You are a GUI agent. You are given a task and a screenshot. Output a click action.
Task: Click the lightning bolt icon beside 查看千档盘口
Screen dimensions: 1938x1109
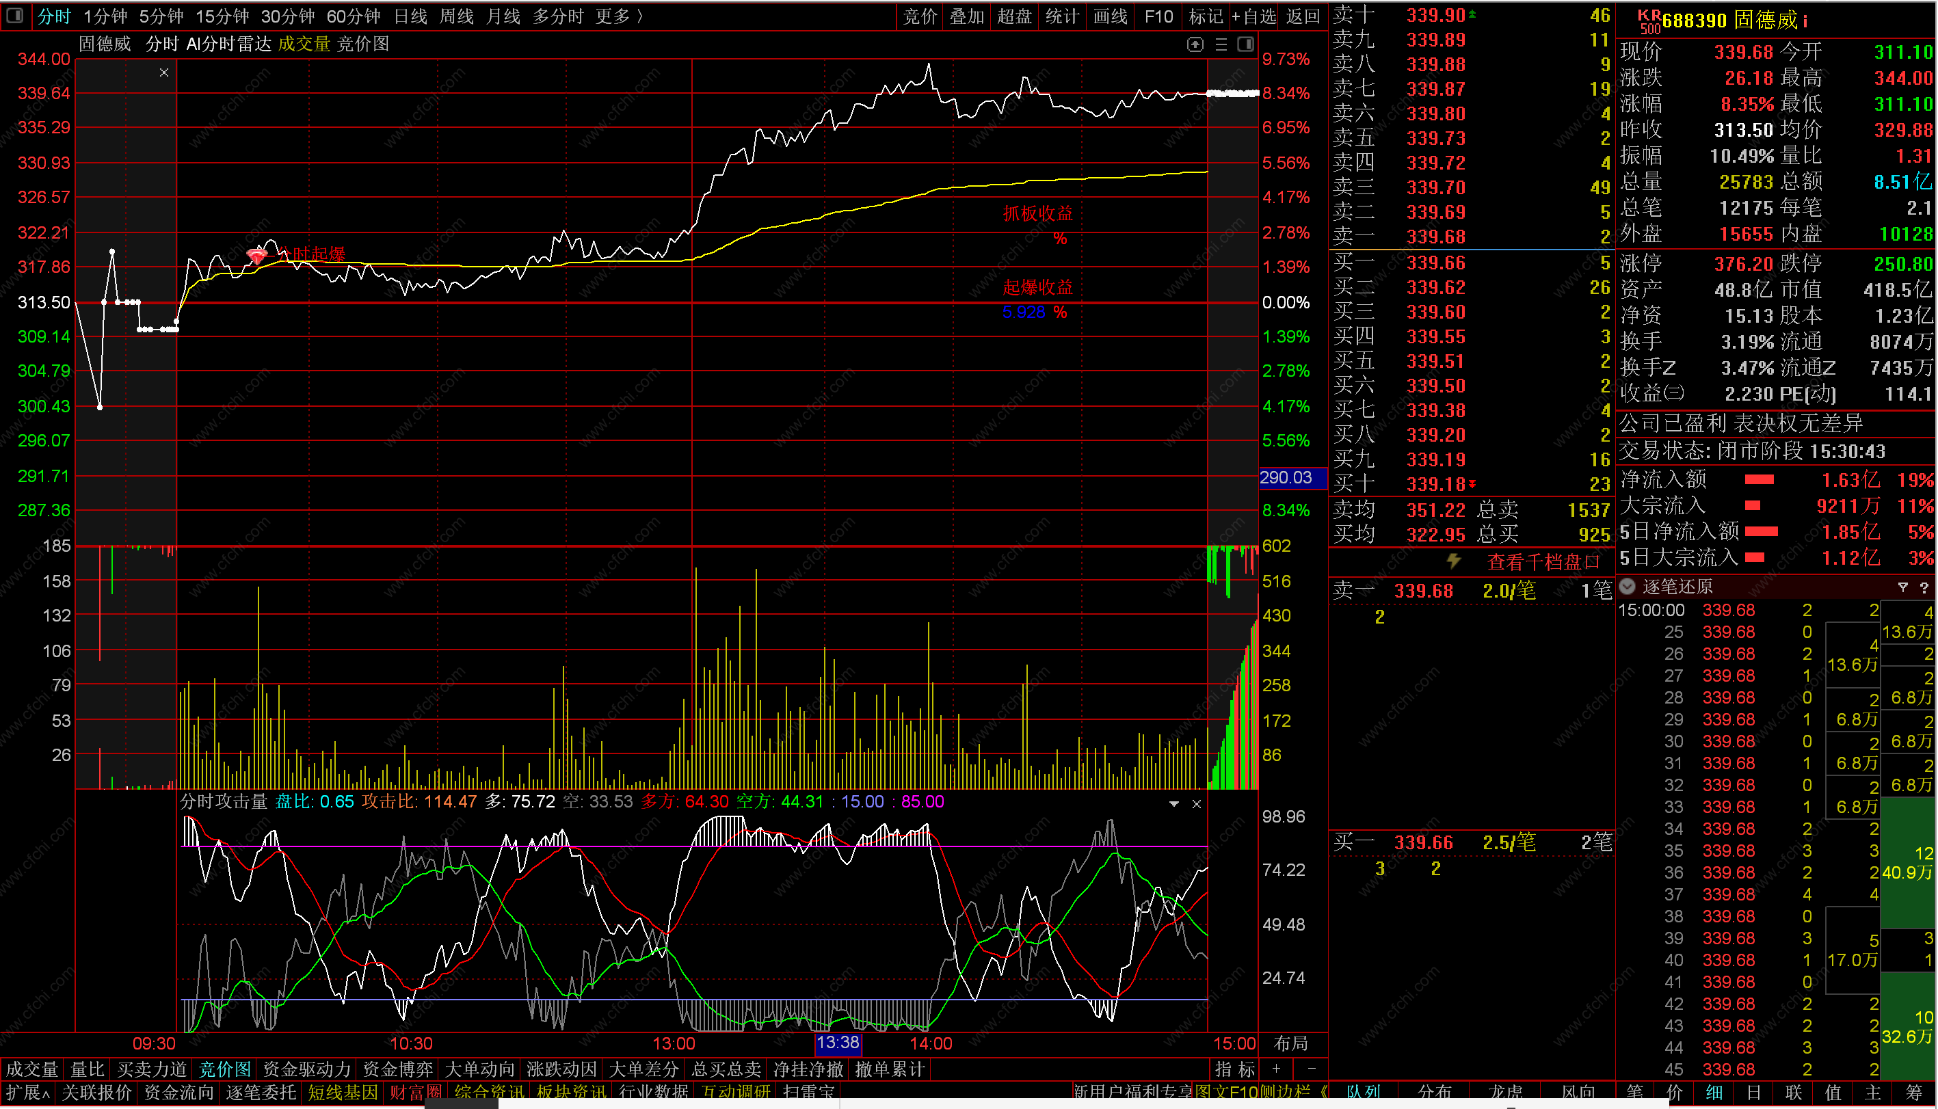click(x=1455, y=562)
